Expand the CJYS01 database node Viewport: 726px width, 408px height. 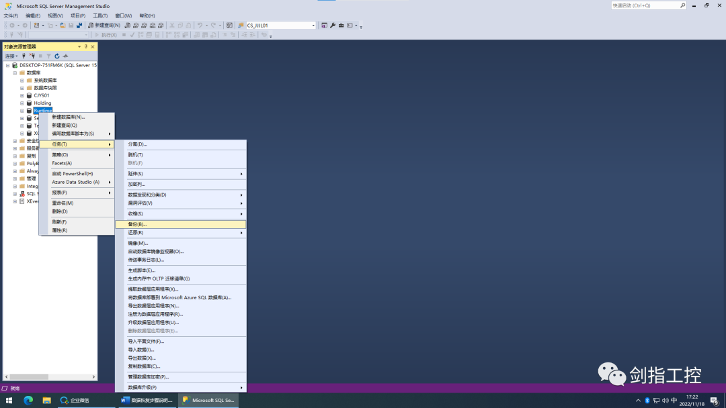point(22,95)
